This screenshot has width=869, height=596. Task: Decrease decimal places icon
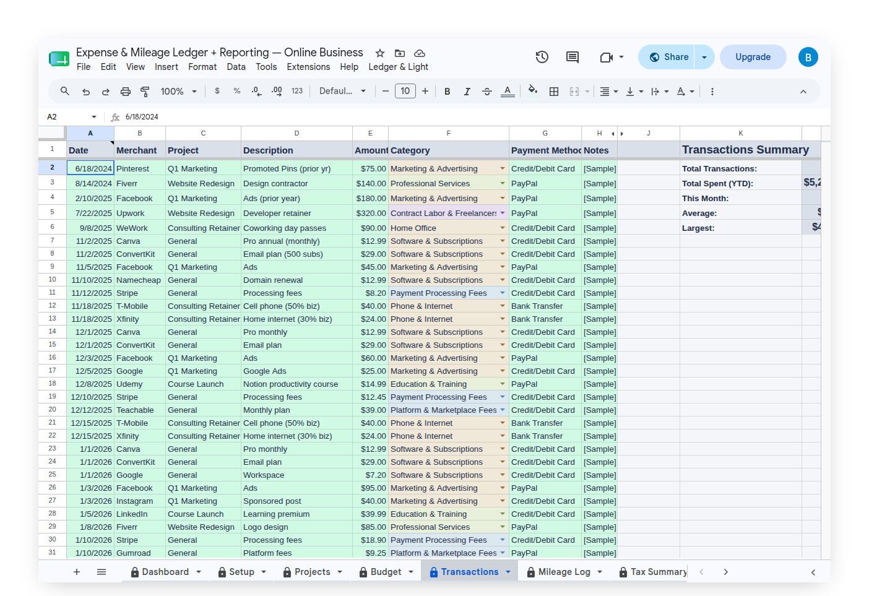tap(256, 91)
